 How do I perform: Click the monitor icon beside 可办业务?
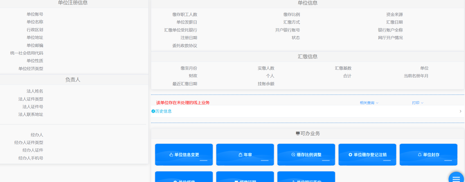tap(297, 133)
